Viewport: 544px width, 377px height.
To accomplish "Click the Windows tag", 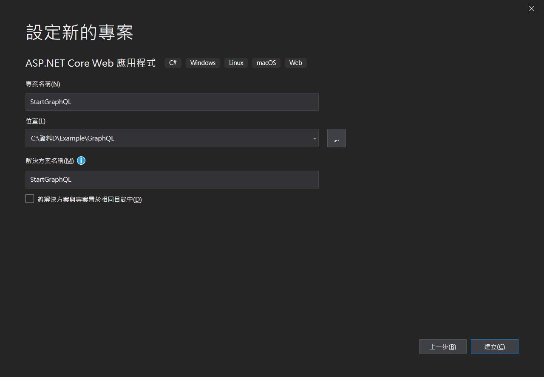I will coord(203,63).
